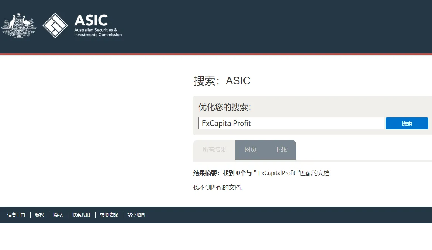The image size is (432, 250).
Task: Open the 站点地图 footer link
Action: [136, 215]
